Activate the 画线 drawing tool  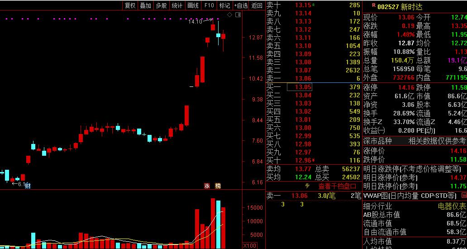coord(193,5)
